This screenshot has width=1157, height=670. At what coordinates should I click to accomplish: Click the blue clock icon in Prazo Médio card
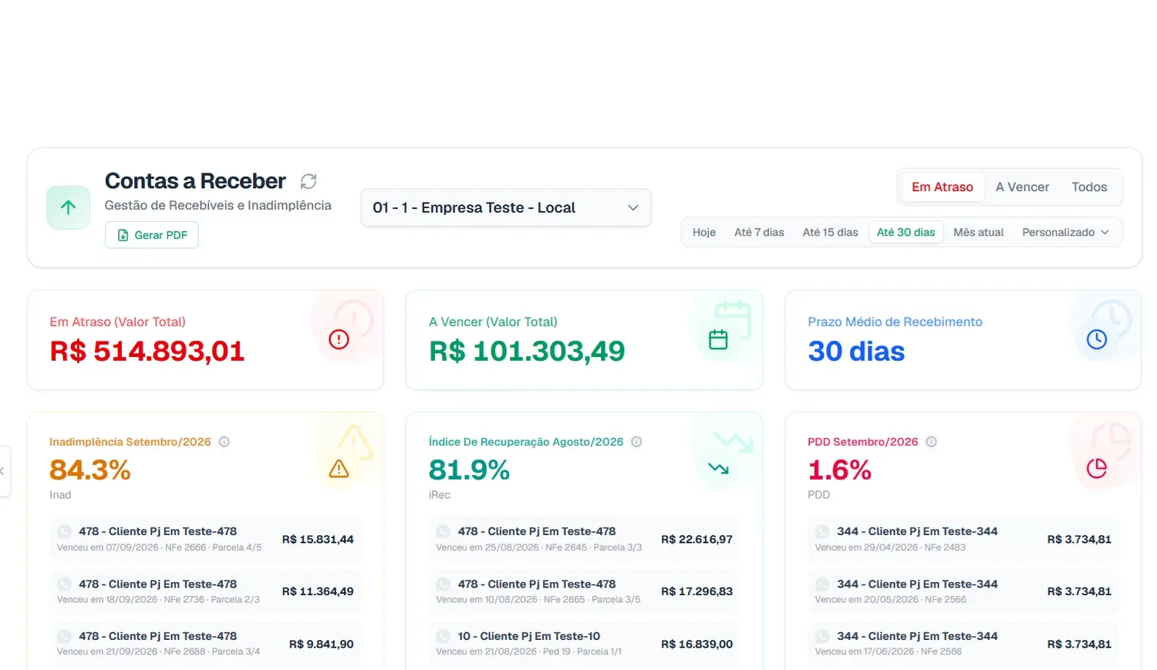coord(1097,339)
